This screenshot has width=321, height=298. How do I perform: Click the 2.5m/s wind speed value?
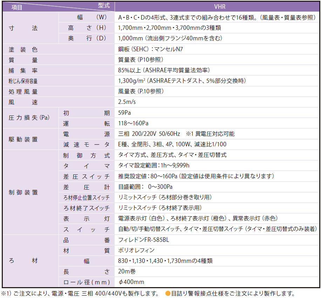(127, 102)
